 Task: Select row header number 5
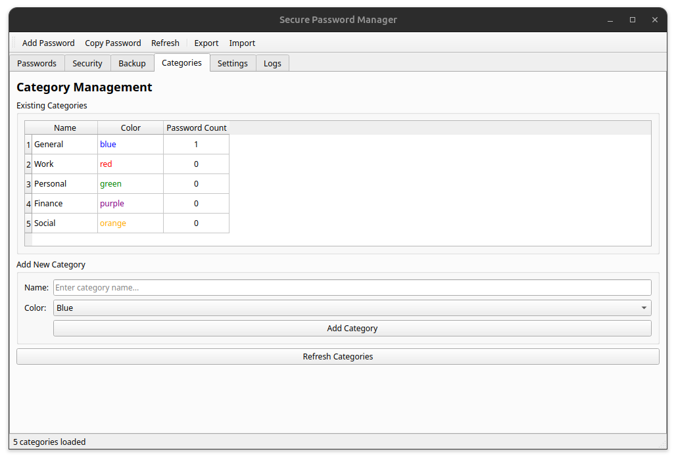pyautogui.click(x=28, y=223)
